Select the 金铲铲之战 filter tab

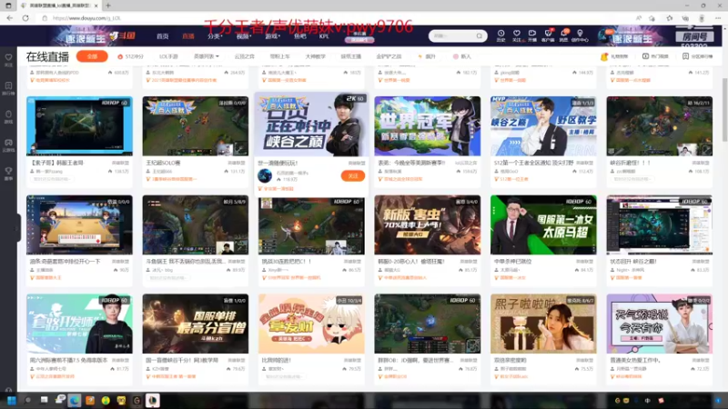pos(389,56)
